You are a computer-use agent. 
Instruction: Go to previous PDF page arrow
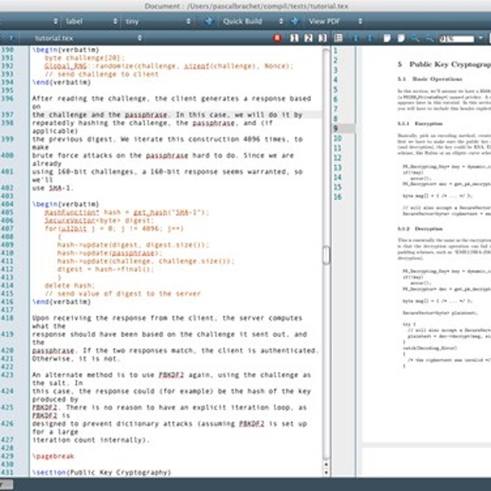pos(355,38)
